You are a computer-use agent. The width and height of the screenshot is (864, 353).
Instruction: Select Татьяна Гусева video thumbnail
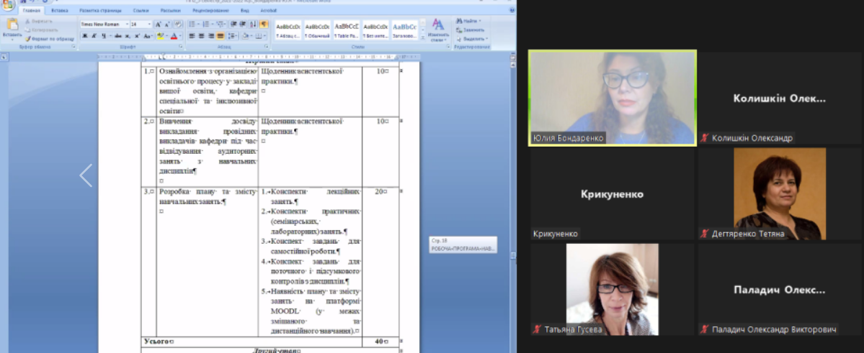tap(613, 289)
